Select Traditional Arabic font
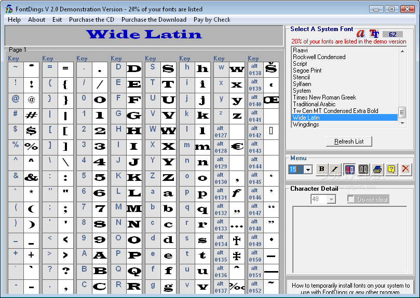Image resolution: width=420 pixels, height=298 pixels. click(345, 104)
